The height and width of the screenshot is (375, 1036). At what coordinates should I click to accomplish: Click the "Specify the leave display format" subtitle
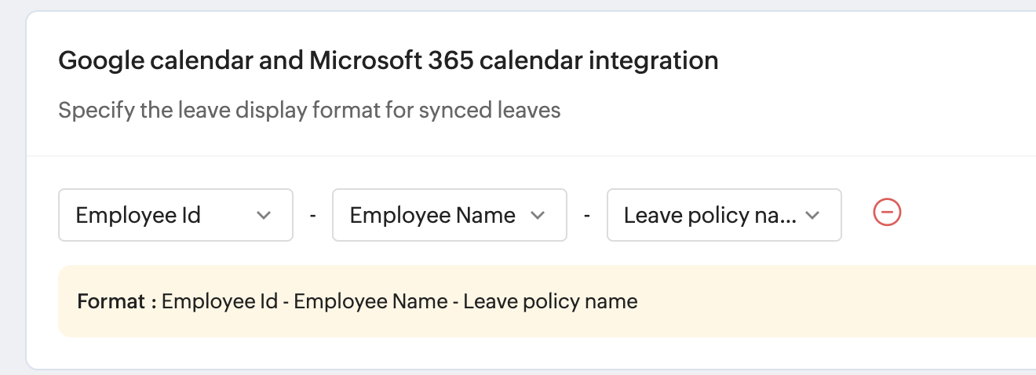309,110
